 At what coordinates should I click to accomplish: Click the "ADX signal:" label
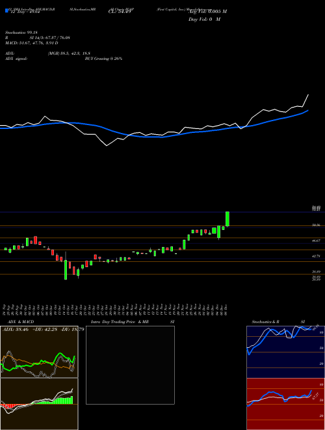16,59
